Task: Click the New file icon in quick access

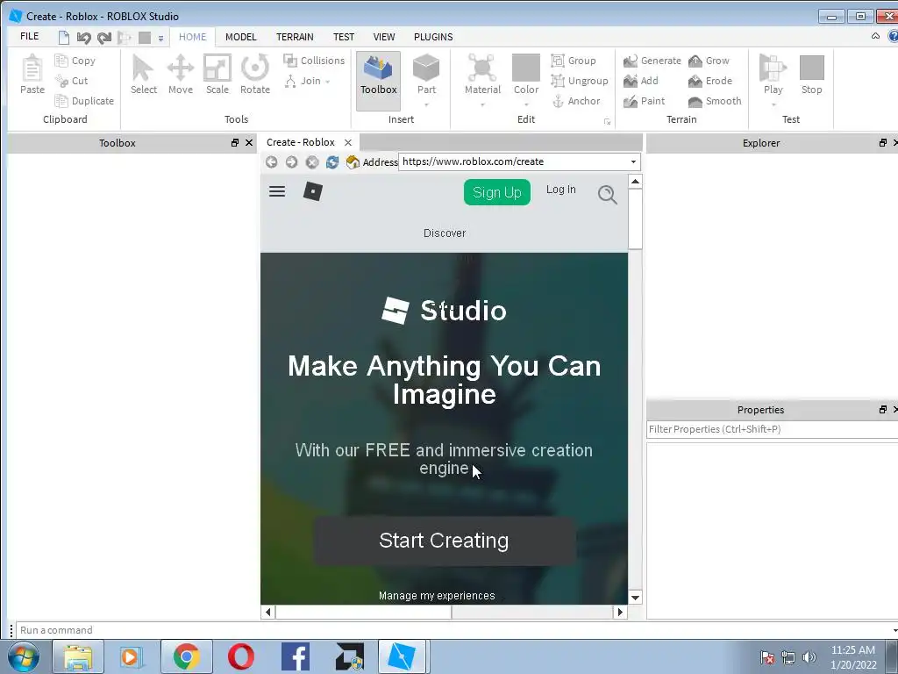Action: 63,38
